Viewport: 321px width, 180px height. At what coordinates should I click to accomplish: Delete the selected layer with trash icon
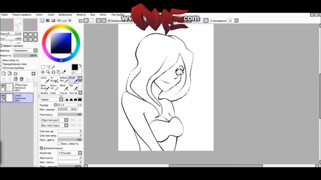[x=22, y=79]
